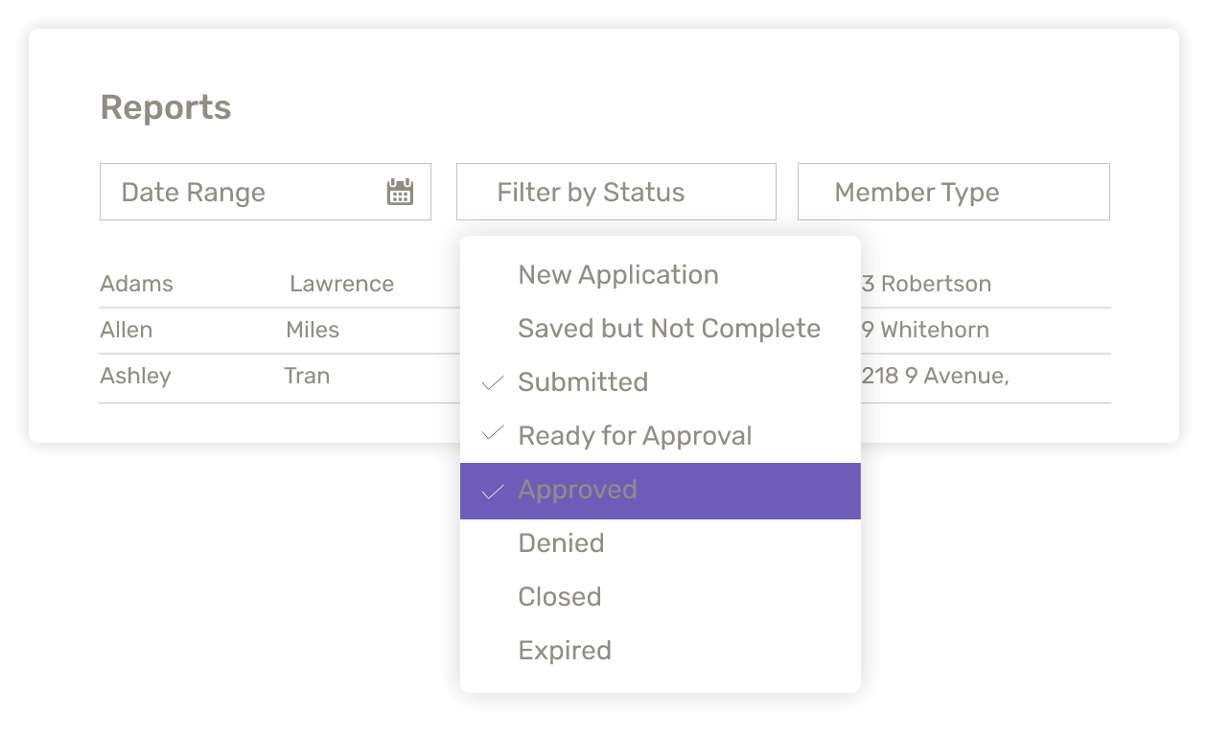Choose the Expired status option
The height and width of the screenshot is (736, 1208).
pos(564,651)
